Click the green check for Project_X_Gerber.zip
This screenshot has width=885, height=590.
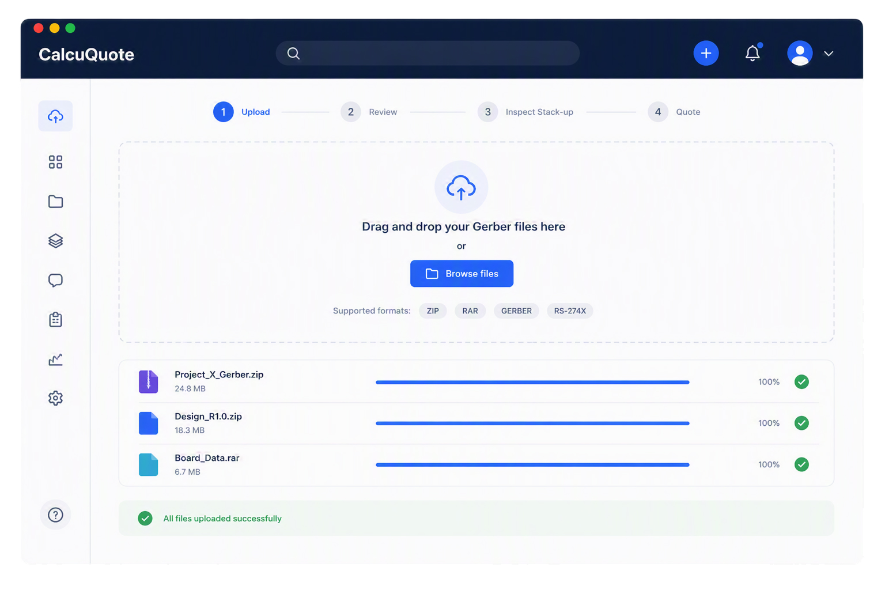[801, 381]
